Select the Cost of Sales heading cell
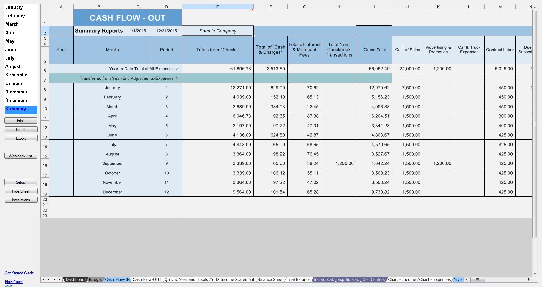 click(x=408, y=50)
